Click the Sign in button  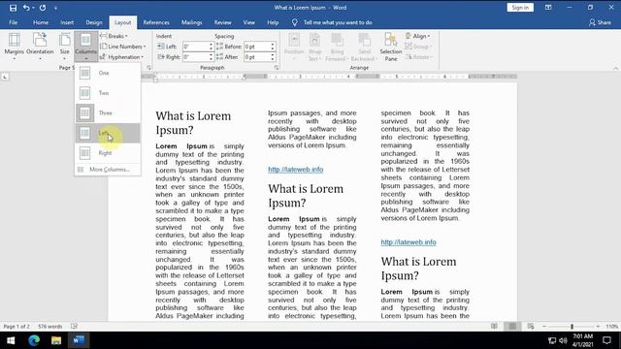pos(520,8)
